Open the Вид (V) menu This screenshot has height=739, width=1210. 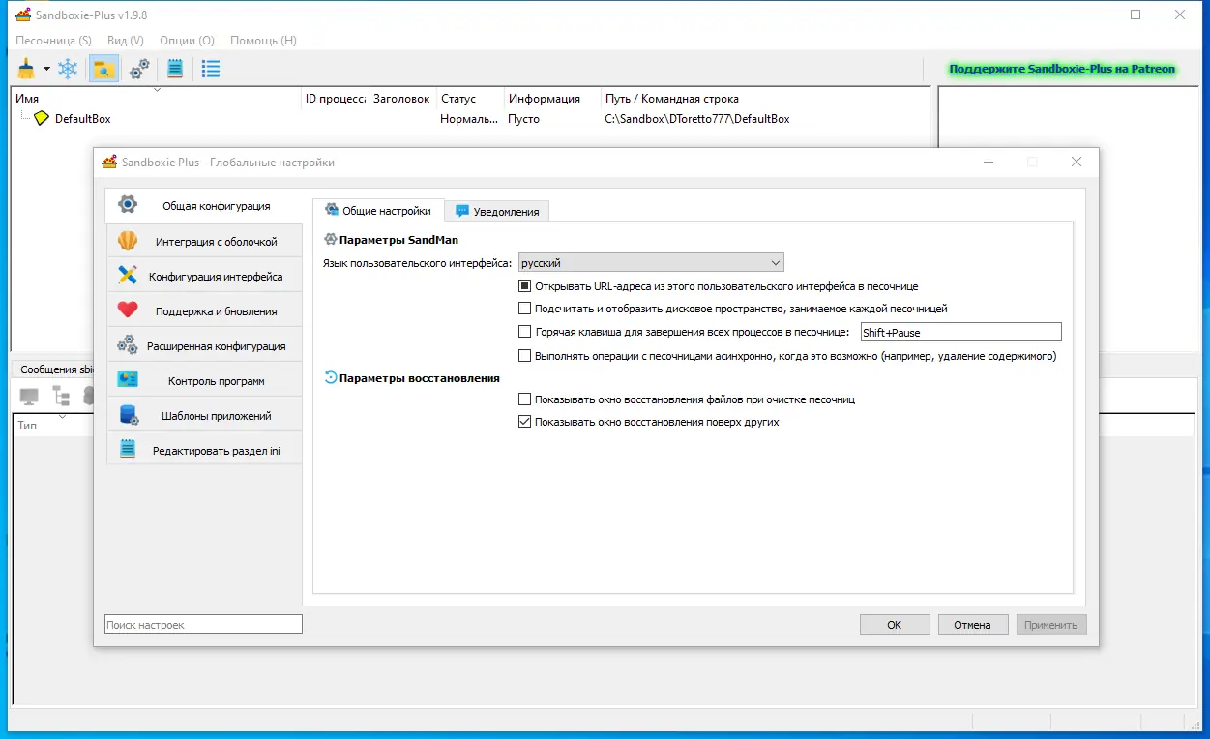(x=126, y=41)
